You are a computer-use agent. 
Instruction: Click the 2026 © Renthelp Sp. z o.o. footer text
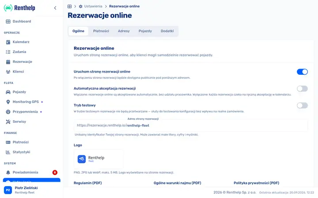pos(235,192)
